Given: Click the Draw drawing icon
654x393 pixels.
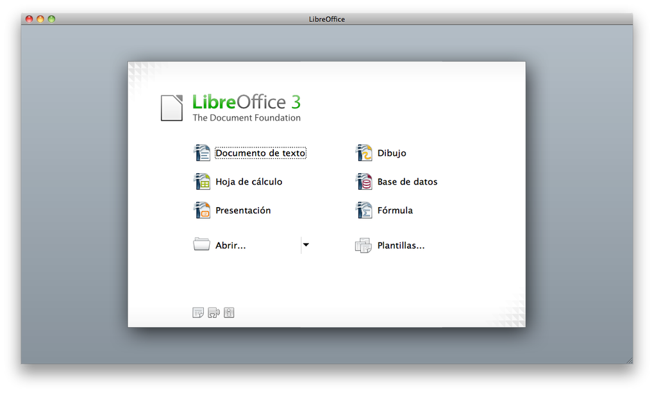Looking at the screenshot, I should (364, 153).
